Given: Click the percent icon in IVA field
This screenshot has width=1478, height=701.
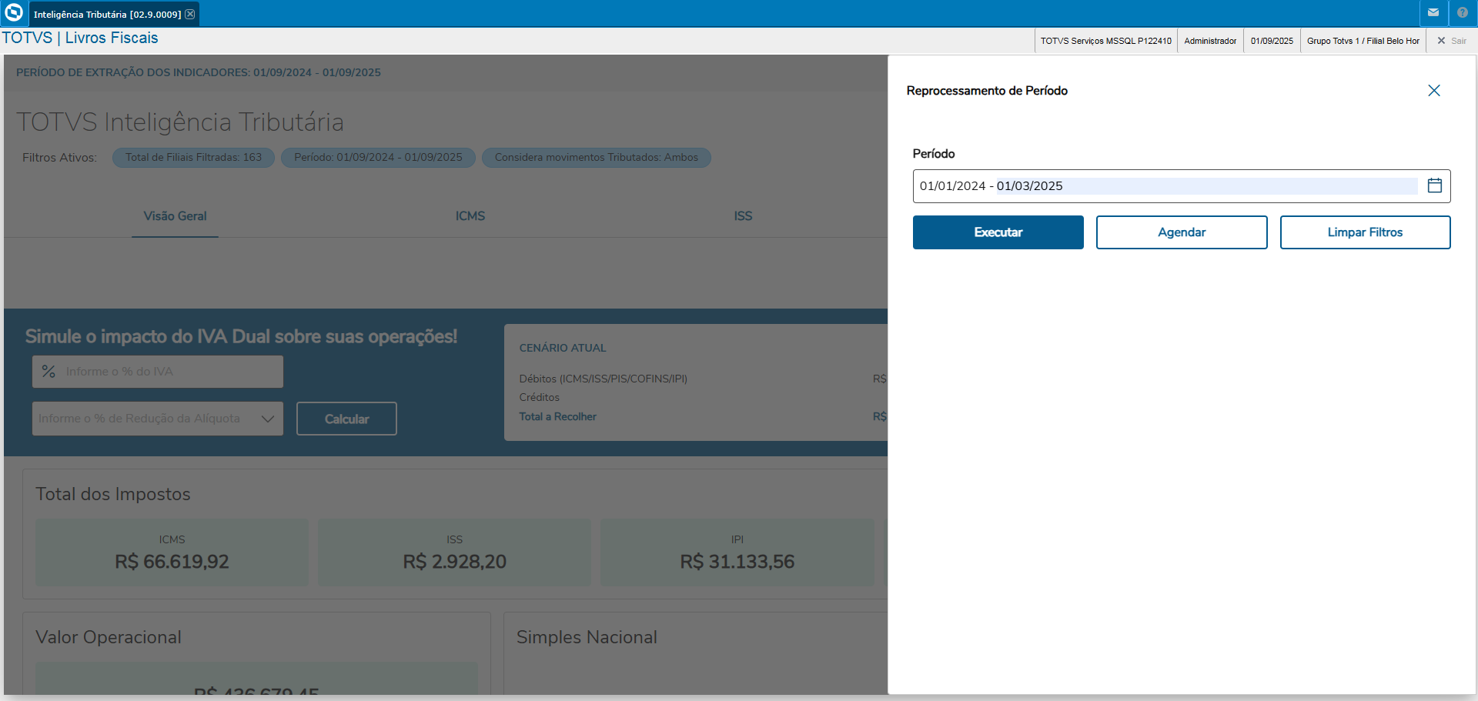Looking at the screenshot, I should [x=48, y=372].
